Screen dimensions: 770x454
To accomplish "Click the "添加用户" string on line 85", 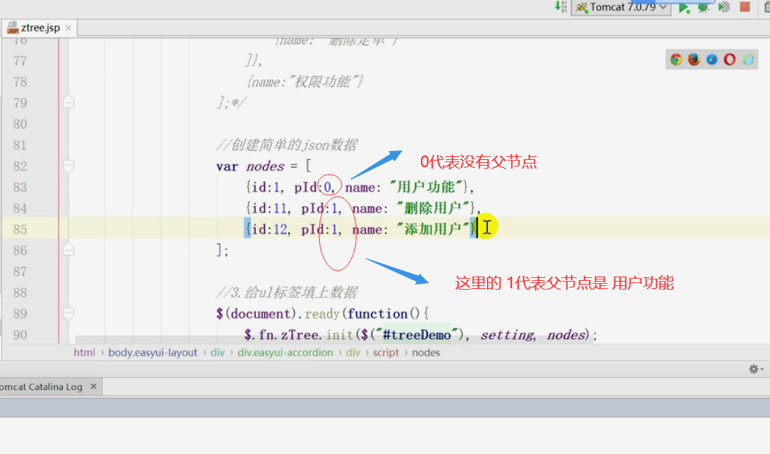I will tap(433, 230).
